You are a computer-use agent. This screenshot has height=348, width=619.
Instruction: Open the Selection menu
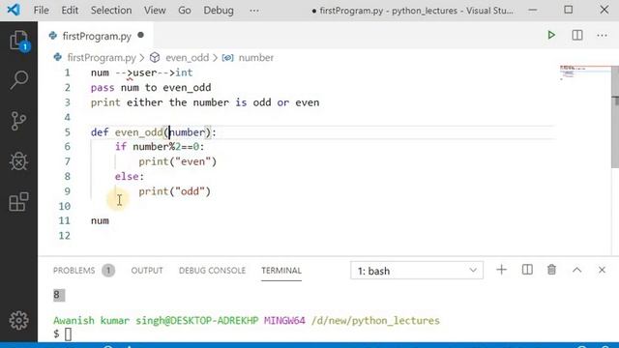pyautogui.click(x=111, y=11)
